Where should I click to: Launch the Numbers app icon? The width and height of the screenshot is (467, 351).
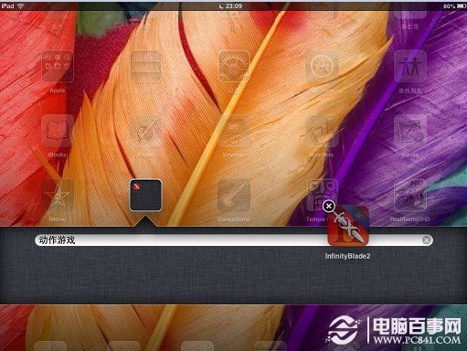322,131
